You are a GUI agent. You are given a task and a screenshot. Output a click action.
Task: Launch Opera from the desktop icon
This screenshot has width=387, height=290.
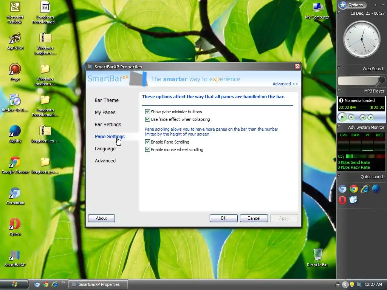[x=15, y=227]
